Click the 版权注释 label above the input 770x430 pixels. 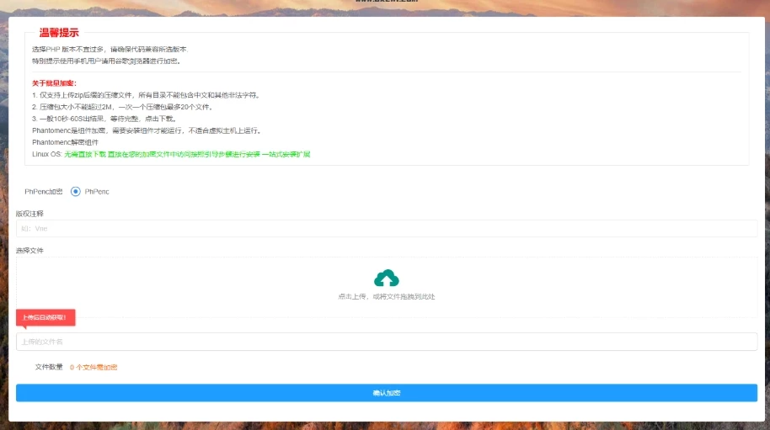tap(29, 214)
